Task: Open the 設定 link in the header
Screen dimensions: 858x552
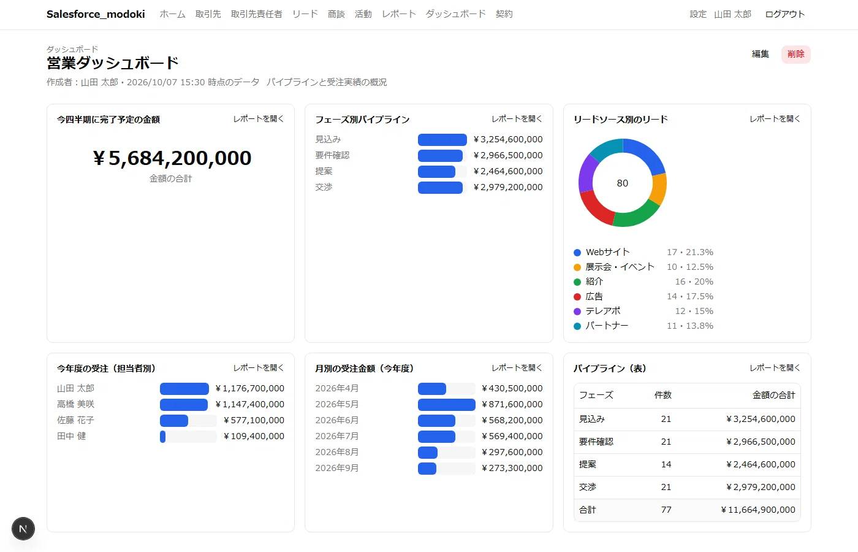Action: point(698,14)
